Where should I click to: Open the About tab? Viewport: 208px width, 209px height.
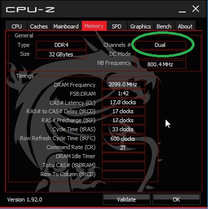click(185, 26)
